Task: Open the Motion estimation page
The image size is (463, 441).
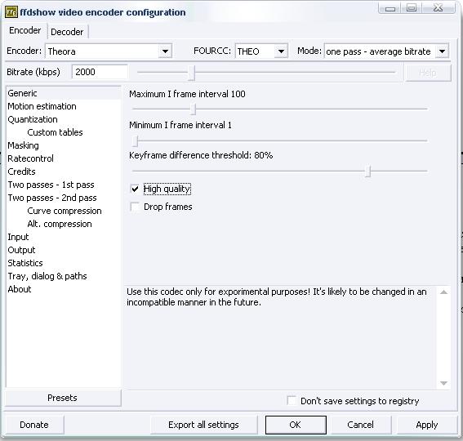Action: pos(42,106)
